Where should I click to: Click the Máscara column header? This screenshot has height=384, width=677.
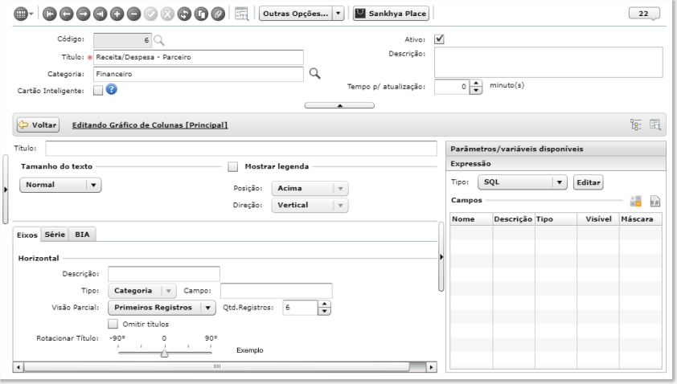click(x=640, y=219)
